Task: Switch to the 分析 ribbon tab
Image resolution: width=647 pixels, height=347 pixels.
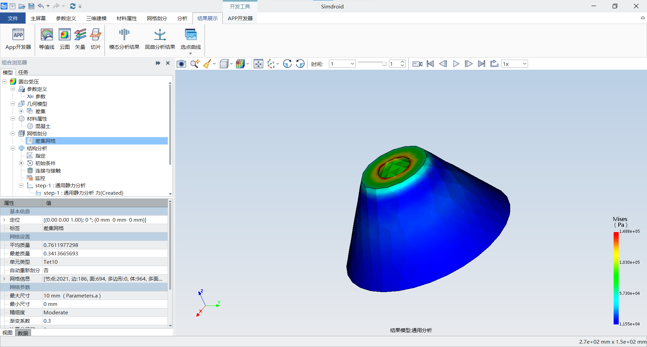Action: (182, 18)
